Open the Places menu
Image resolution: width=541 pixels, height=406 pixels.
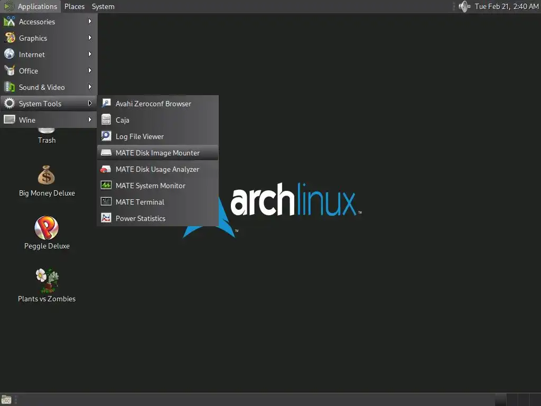pos(74,6)
